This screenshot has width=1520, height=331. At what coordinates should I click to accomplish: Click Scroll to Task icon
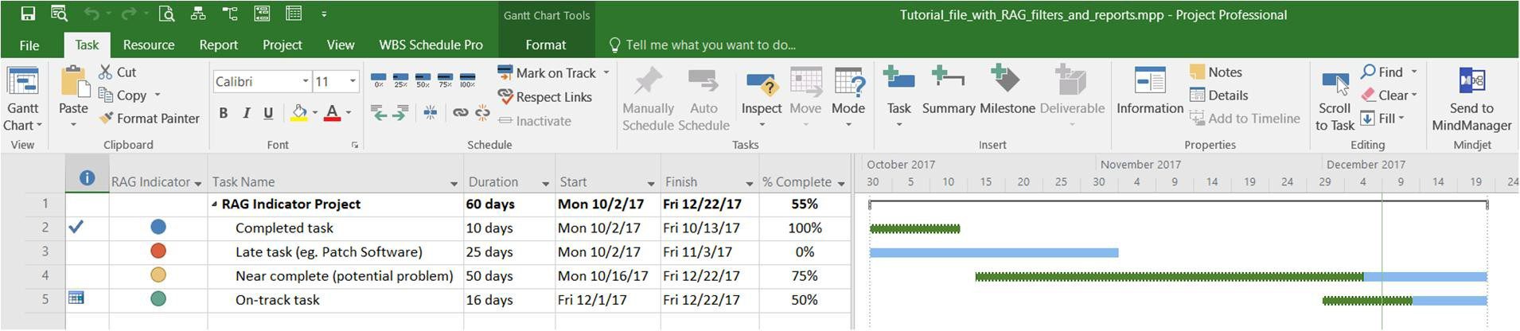1335,99
